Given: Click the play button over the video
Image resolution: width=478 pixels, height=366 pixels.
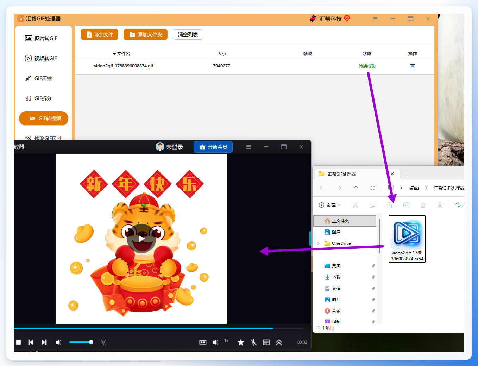Looking at the screenshot, I should pyautogui.click(x=141, y=238).
